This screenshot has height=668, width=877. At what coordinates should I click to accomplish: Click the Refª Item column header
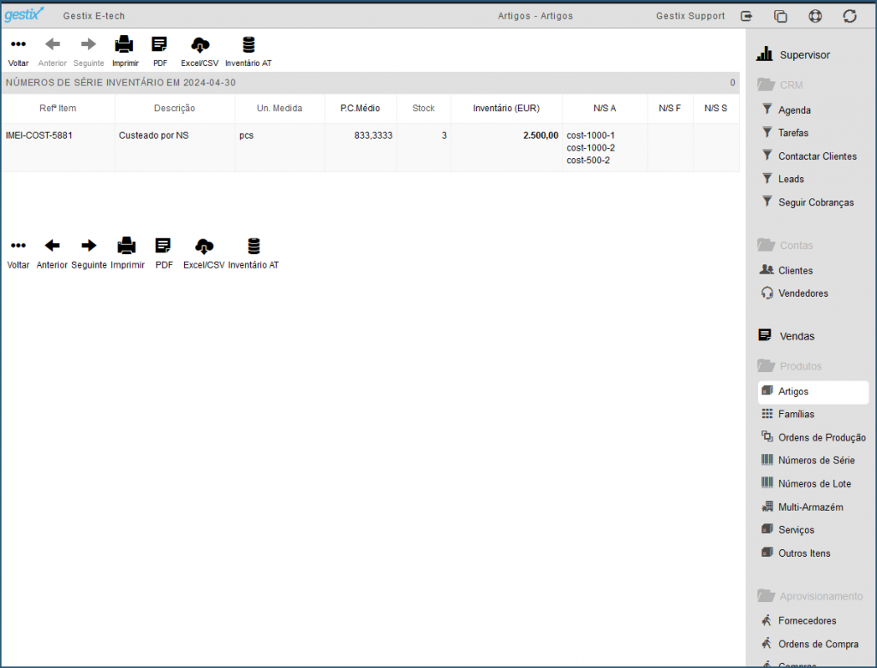(57, 109)
